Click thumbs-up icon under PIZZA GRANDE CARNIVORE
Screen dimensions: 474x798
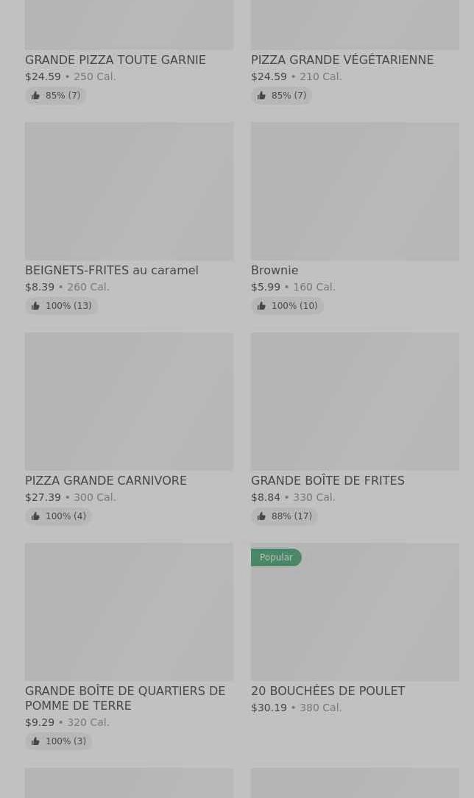35,516
